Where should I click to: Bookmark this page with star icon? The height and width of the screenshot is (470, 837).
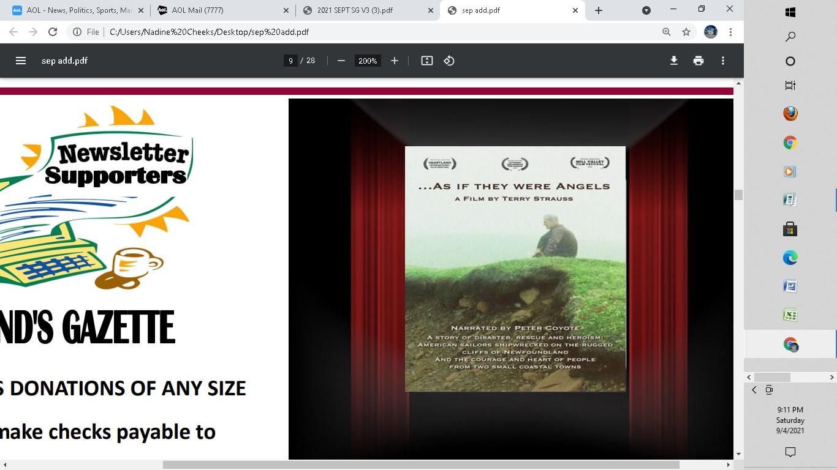pyautogui.click(x=686, y=32)
